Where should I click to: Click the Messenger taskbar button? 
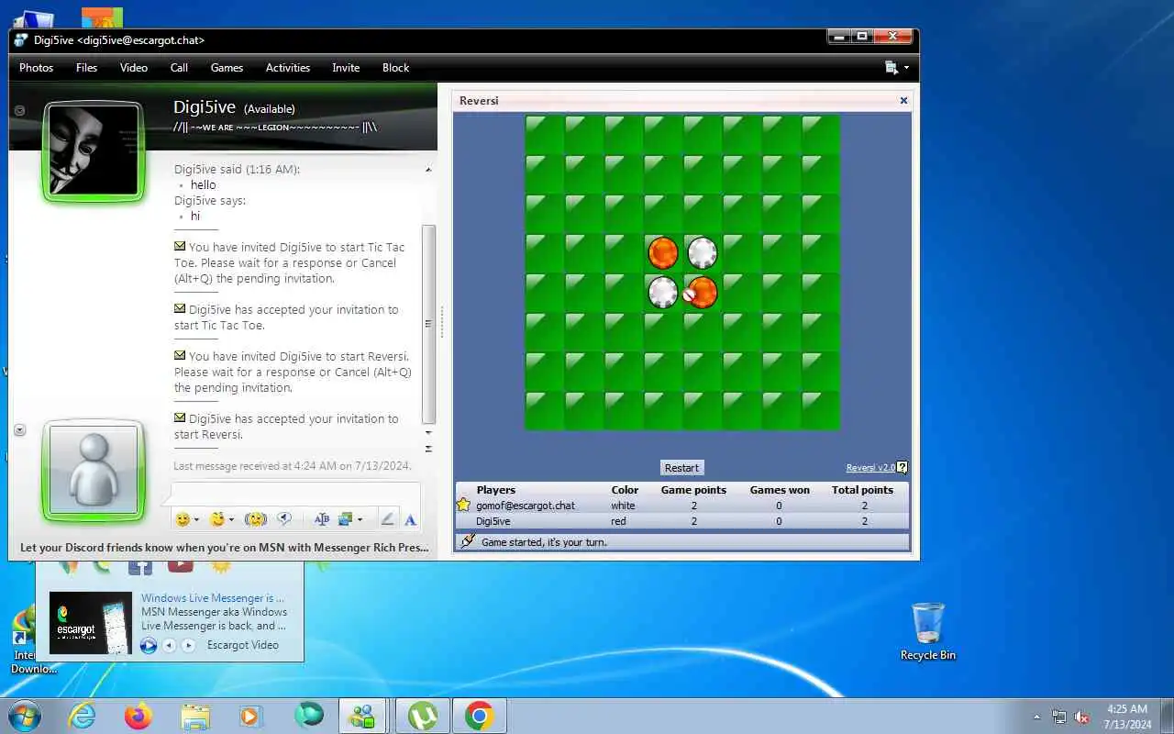(362, 716)
